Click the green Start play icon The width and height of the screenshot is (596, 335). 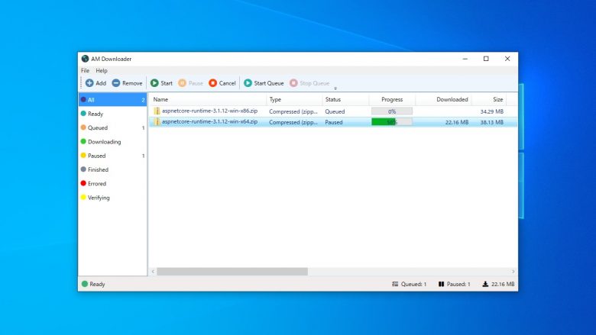(x=154, y=83)
